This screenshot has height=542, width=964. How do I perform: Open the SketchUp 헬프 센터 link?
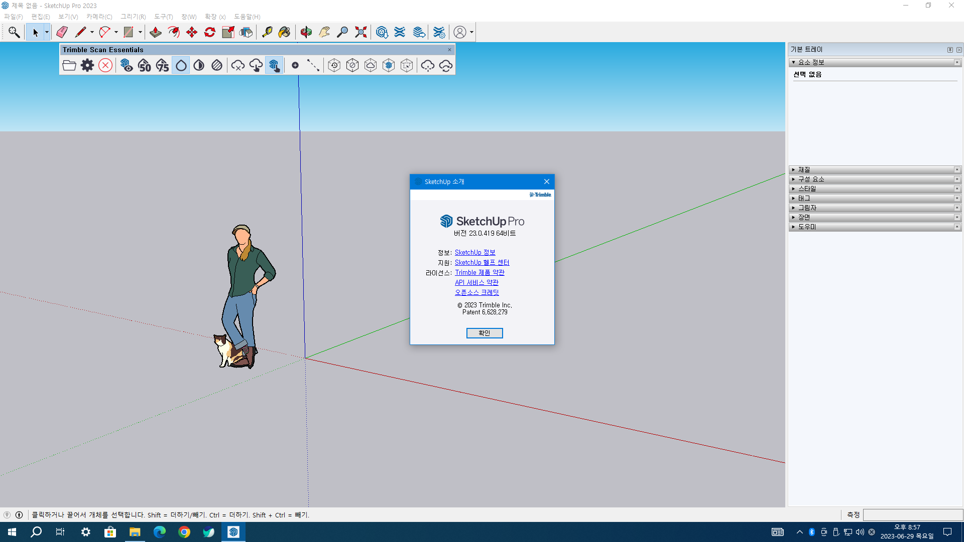481,262
